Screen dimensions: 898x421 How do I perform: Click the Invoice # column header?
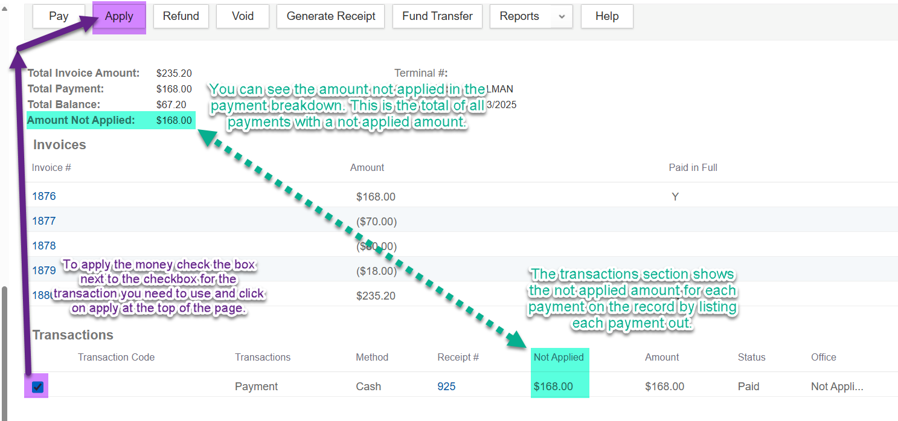(x=51, y=167)
